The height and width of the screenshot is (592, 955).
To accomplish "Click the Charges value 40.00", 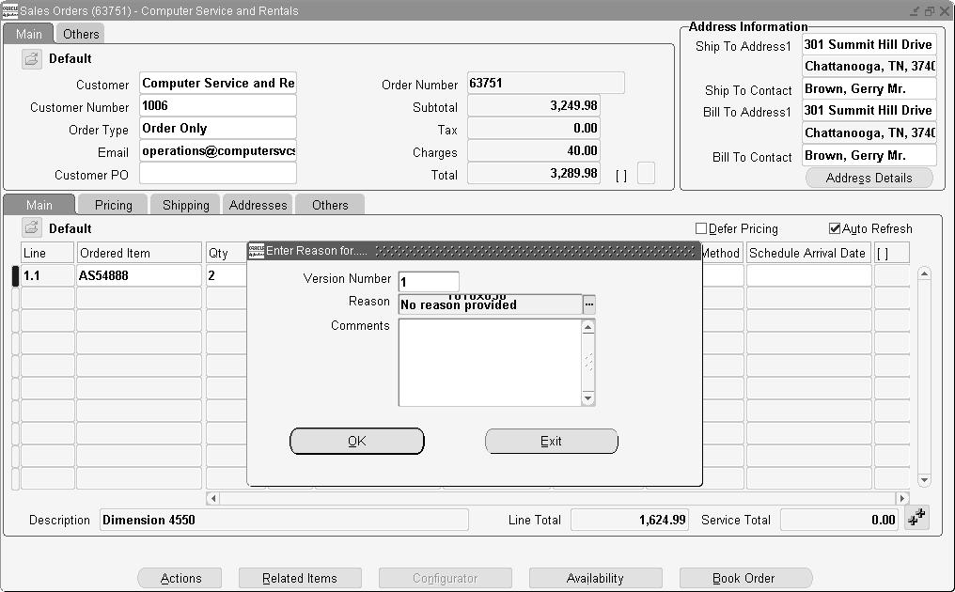I will pyautogui.click(x=534, y=150).
